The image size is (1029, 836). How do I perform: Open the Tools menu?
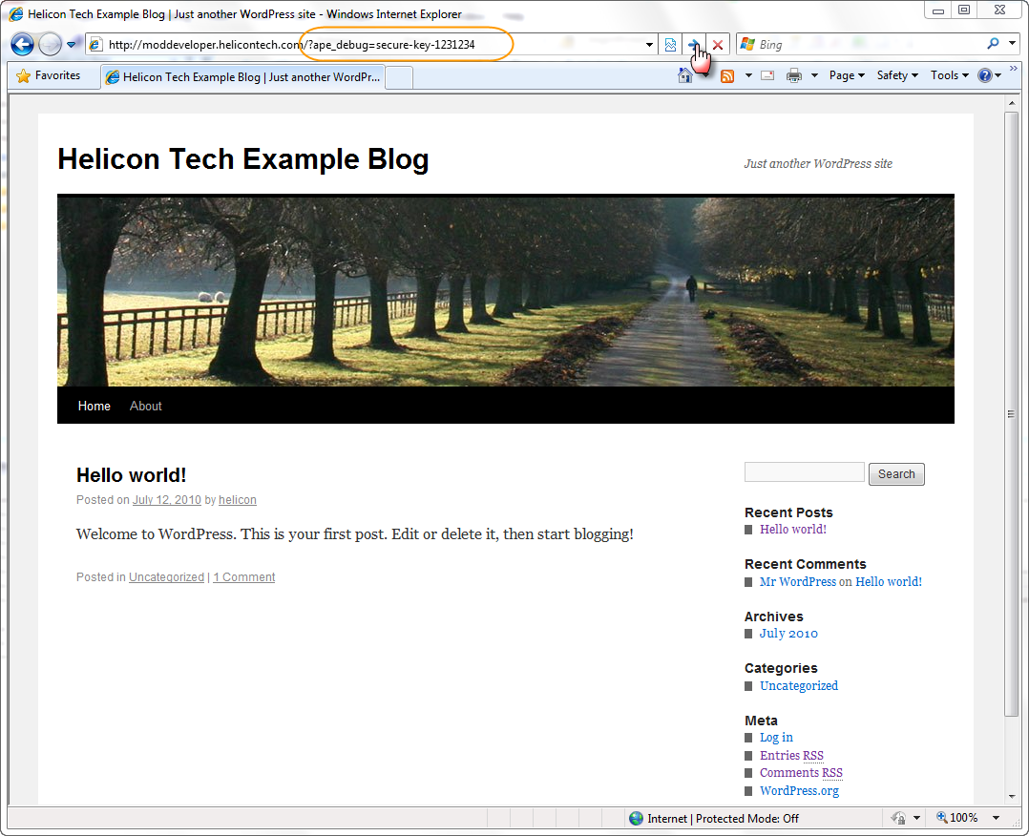[x=950, y=75]
